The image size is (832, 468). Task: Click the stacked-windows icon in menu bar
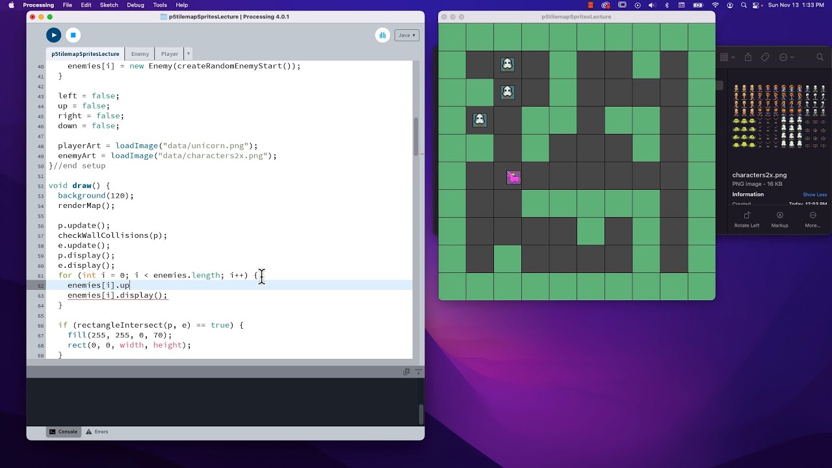pos(591,5)
